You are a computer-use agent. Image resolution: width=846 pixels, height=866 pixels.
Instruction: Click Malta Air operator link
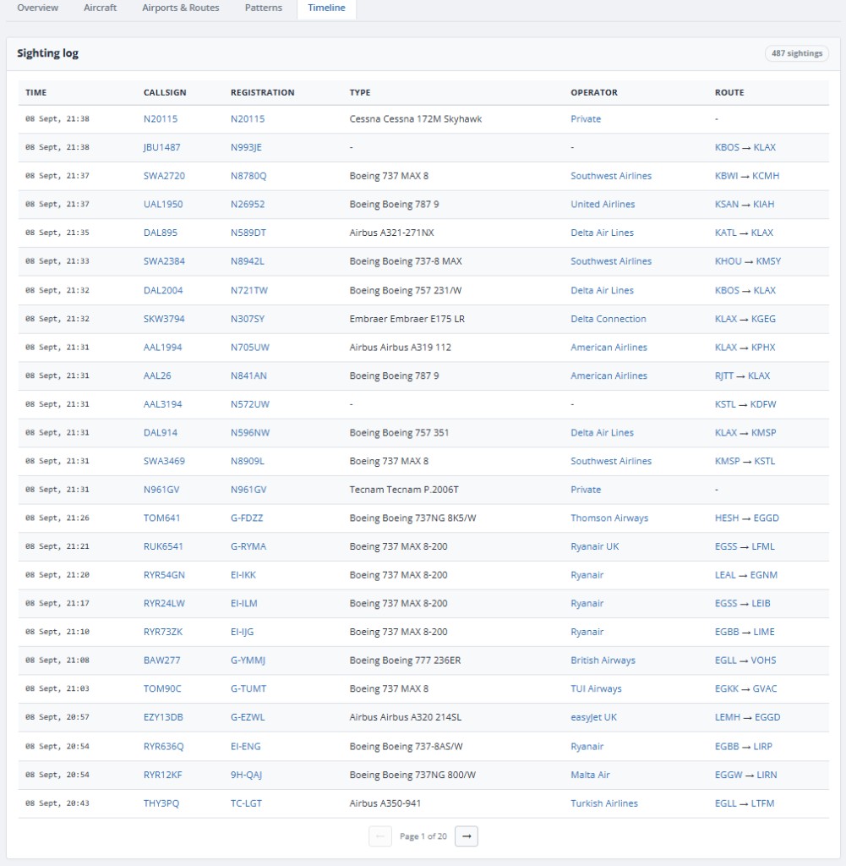[x=590, y=775]
